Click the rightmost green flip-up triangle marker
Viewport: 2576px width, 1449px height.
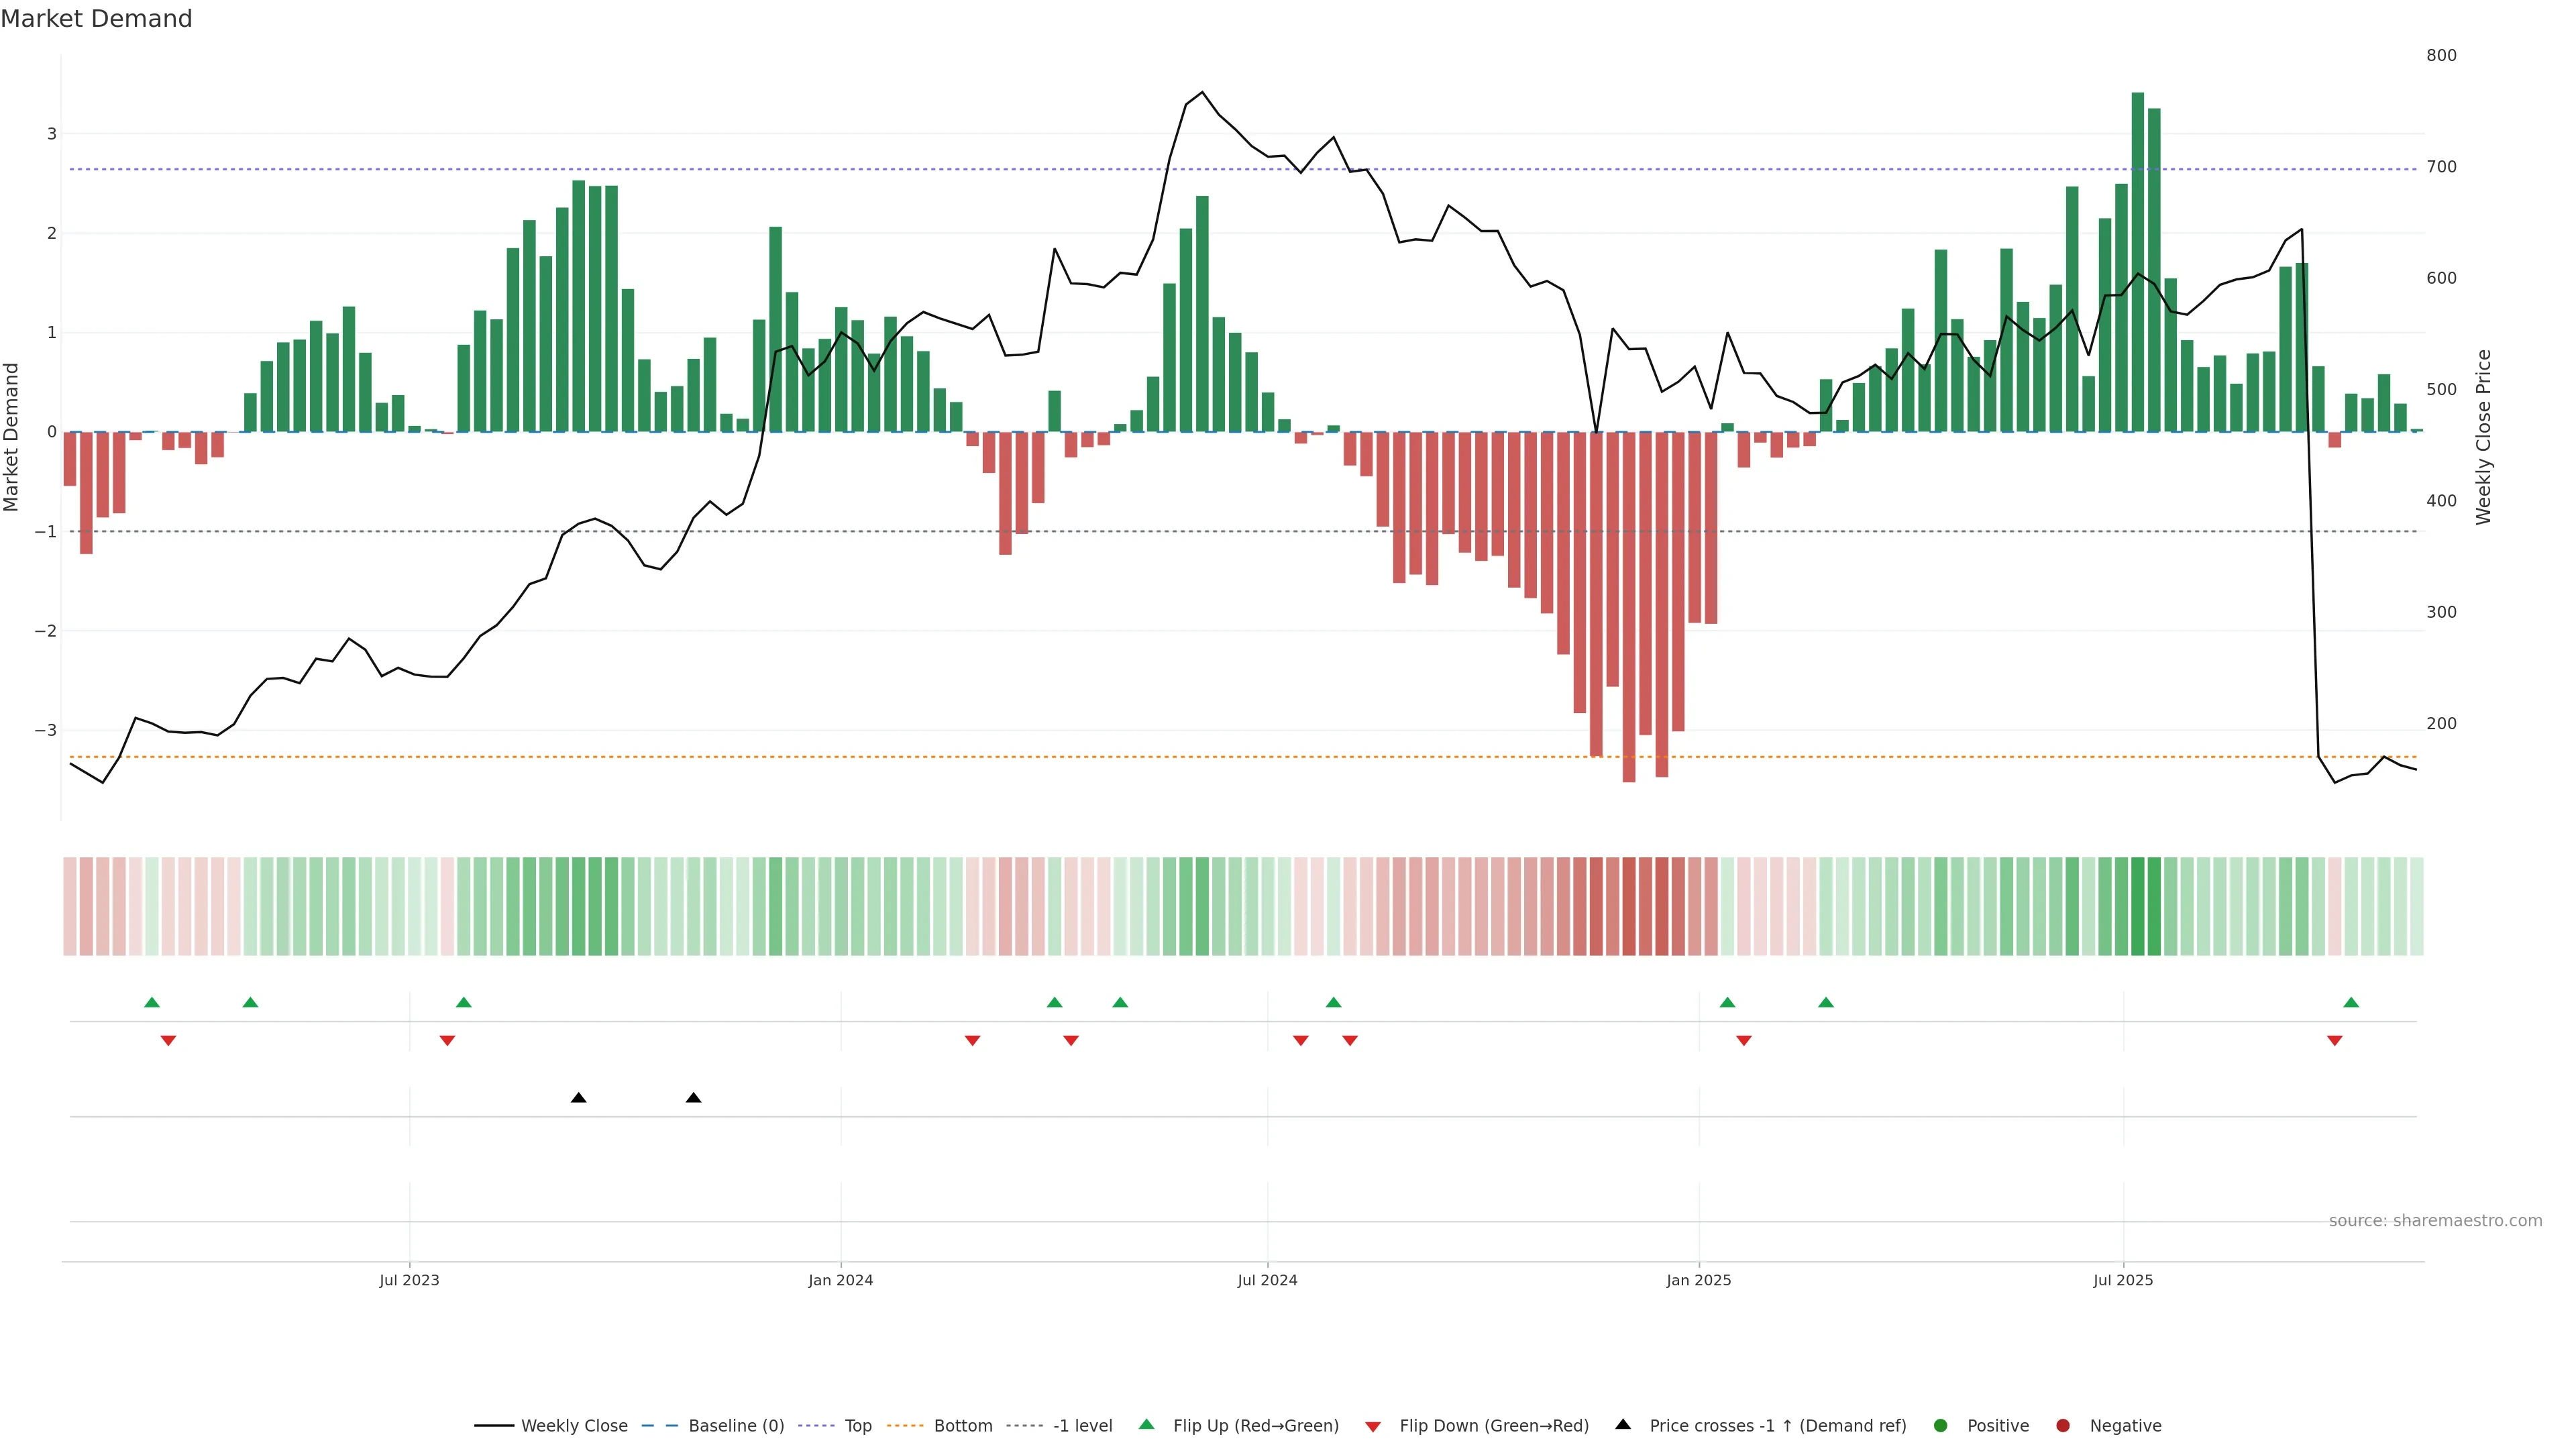pyautogui.click(x=2351, y=1002)
